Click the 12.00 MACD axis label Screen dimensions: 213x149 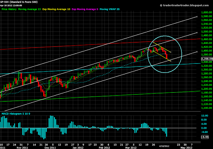[x=205, y=115]
